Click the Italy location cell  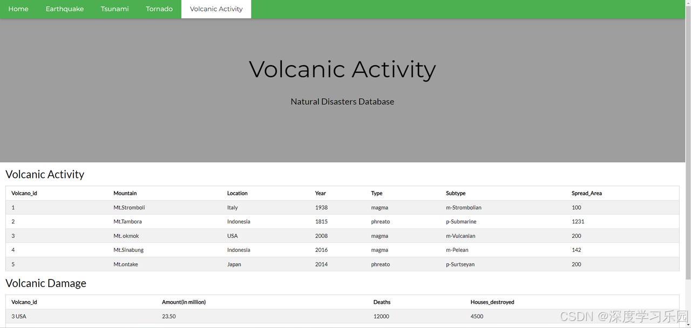233,208
